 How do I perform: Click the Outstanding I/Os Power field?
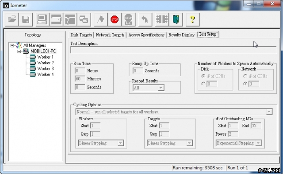click(x=233, y=134)
